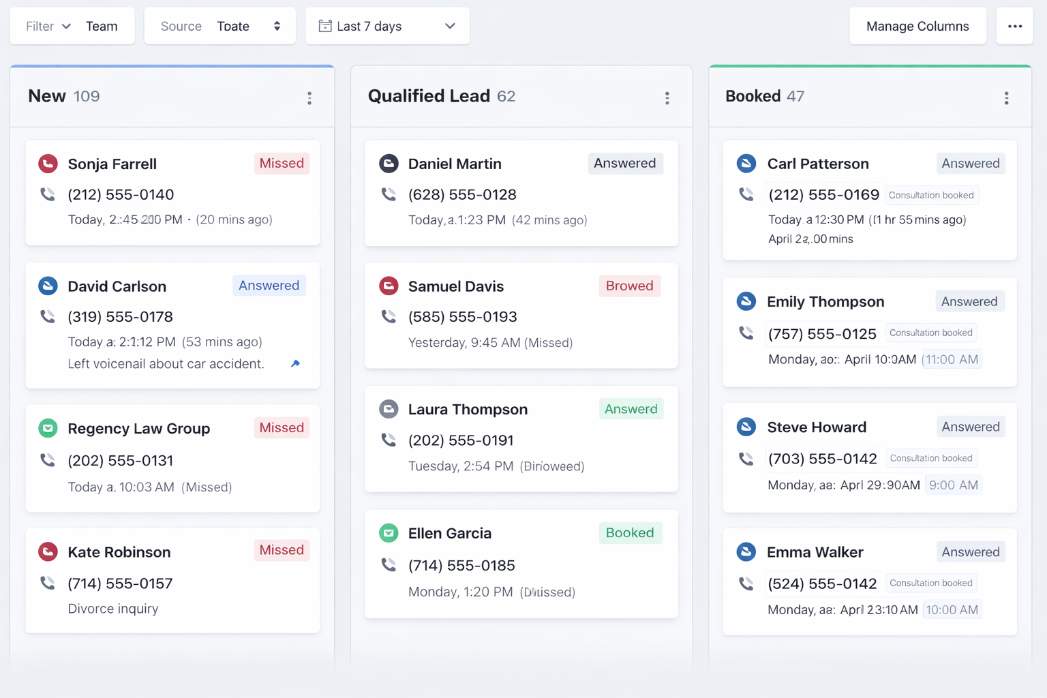Click the 11:00 AM time chip on Emily Thompson
1047x698 pixels.
pos(952,359)
